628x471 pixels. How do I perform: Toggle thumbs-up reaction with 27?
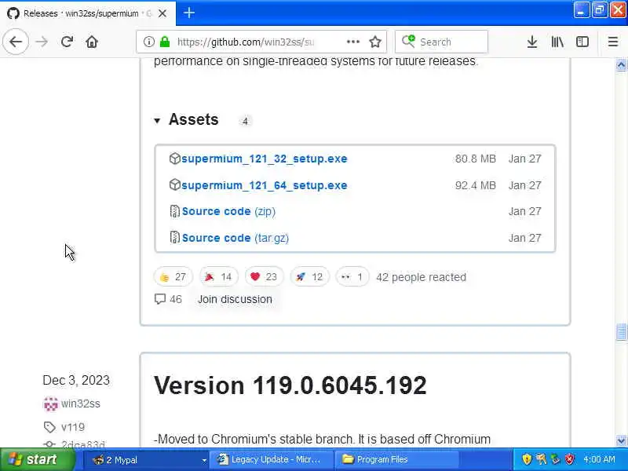173,277
